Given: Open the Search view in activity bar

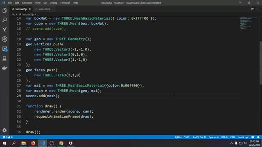Looking at the screenshot, I should point(5,20).
